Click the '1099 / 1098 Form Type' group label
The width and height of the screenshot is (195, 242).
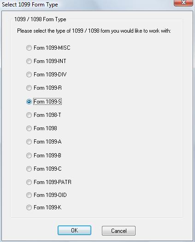click(40, 19)
